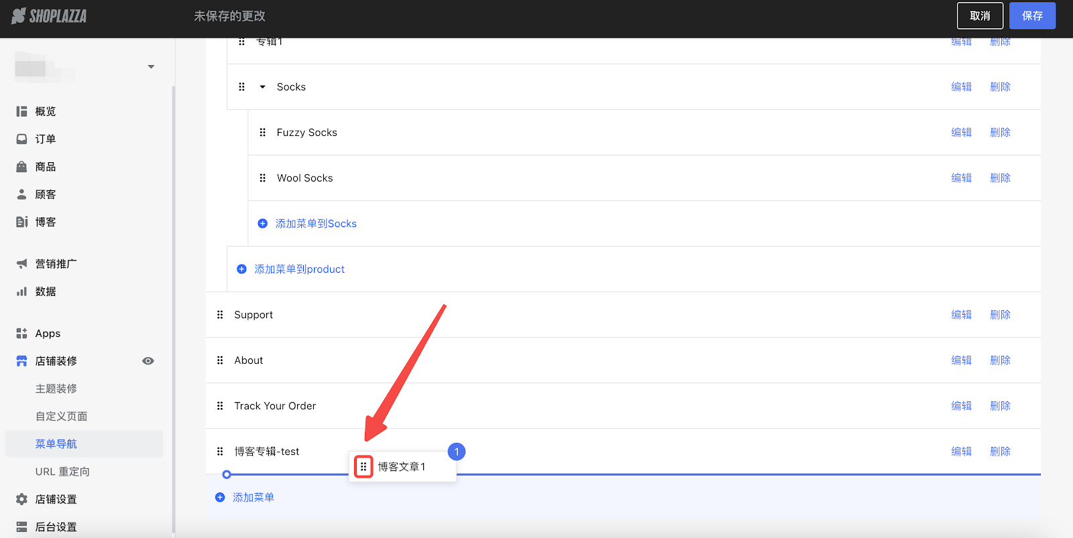This screenshot has width=1073, height=538.
Task: Open the 商品 products bag icon
Action: pyautogui.click(x=21, y=167)
